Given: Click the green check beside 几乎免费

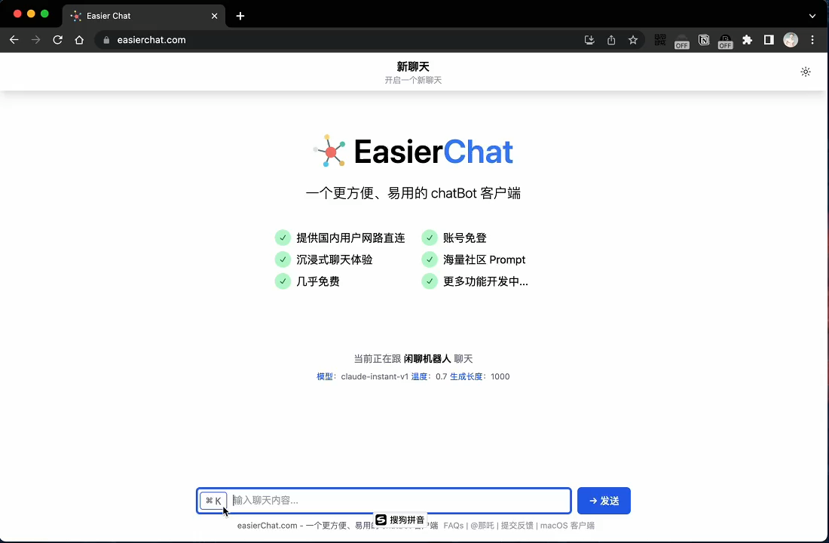Looking at the screenshot, I should click(x=283, y=281).
